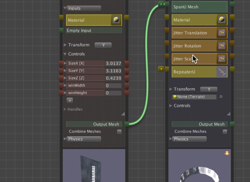Expand the Controls section in right node
This screenshot has width=250, height=182.
point(171,106)
